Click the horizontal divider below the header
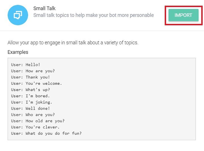This screenshot has height=151, width=204. [102, 31]
